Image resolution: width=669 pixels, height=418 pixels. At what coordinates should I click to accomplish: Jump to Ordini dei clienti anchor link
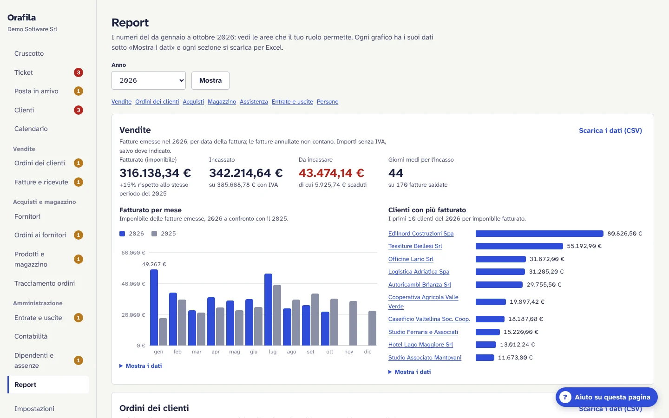click(157, 102)
